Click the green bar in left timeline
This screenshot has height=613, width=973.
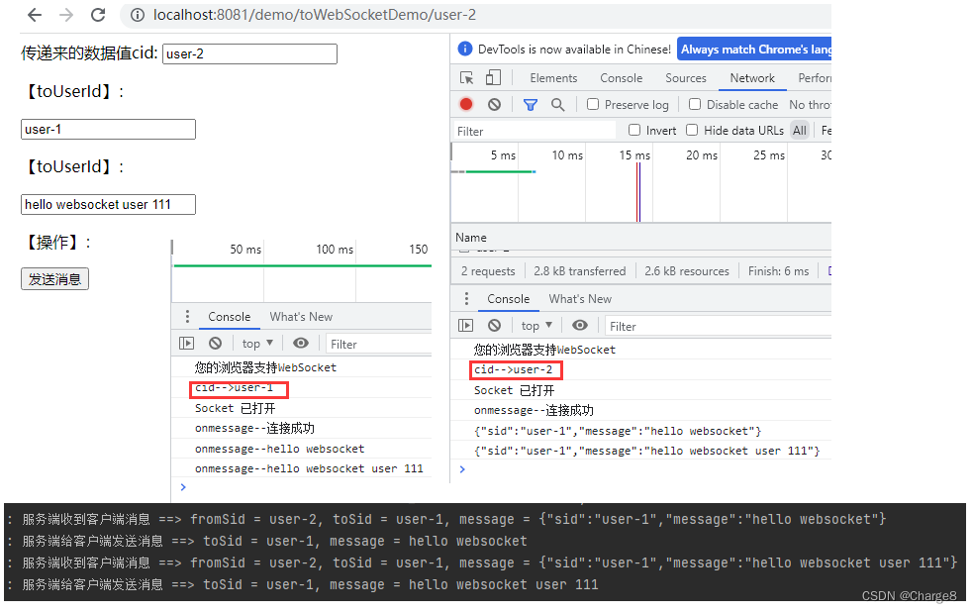(302, 265)
